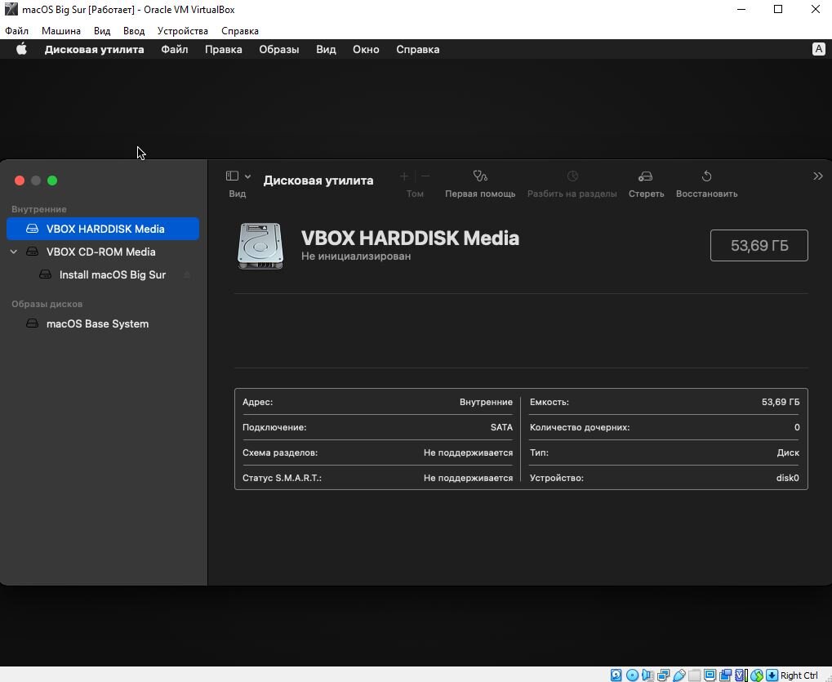Click the keyboard capture arrow icon in status bar
The height and width of the screenshot is (682, 832).
tap(772, 675)
